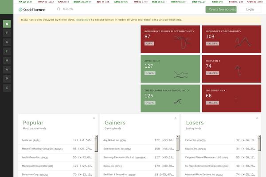The image size is (266, 177).
Task: Select the Marvell Technology Group Ltd. row
Action: [x=56, y=149]
